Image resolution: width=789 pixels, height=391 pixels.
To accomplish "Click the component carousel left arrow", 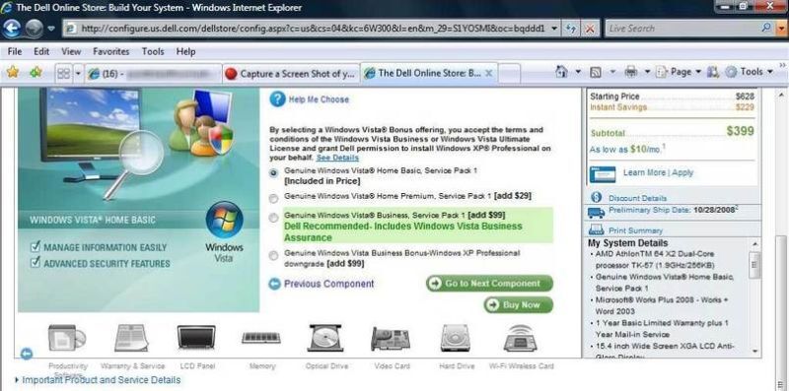I will coord(27,354).
